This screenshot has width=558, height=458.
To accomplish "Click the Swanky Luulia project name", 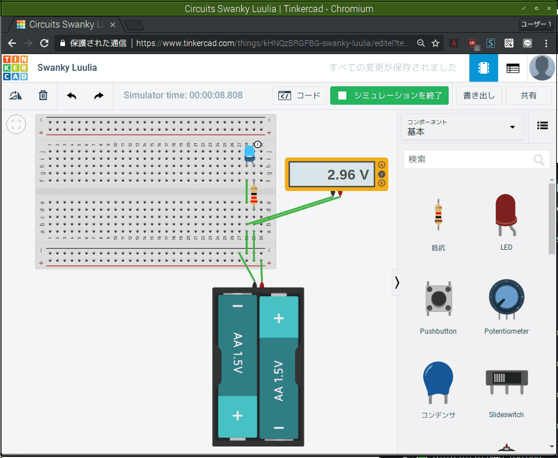I will click(x=67, y=68).
